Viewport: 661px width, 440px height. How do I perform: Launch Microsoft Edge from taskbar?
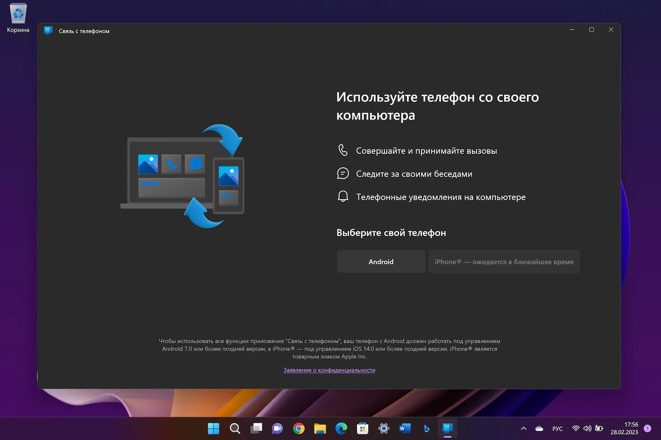tap(341, 429)
